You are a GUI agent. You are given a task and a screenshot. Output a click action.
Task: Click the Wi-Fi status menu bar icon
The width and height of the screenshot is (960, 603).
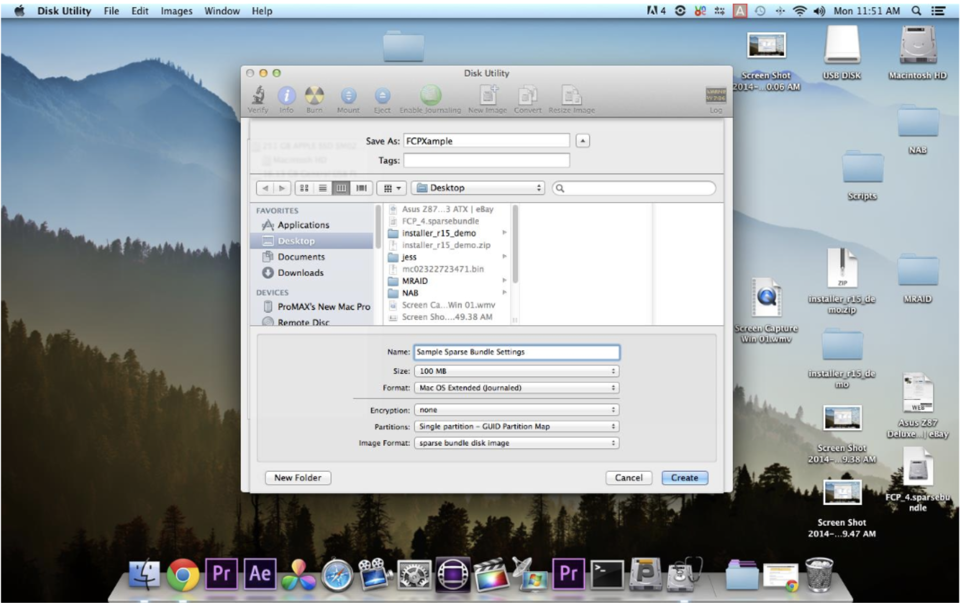(x=800, y=11)
